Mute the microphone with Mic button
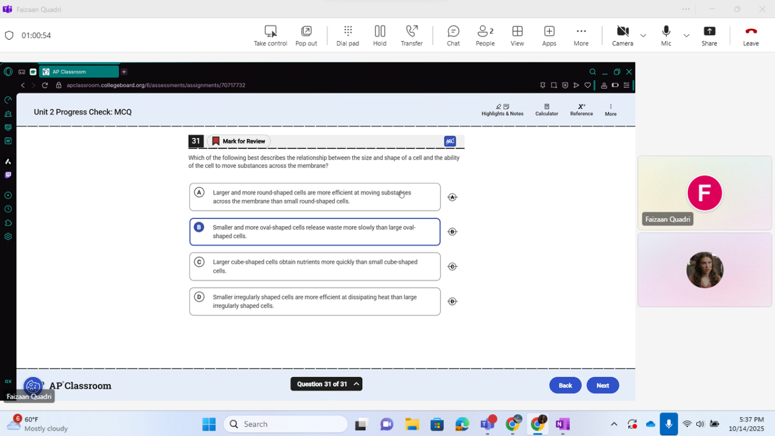775x436 pixels. coord(666,35)
